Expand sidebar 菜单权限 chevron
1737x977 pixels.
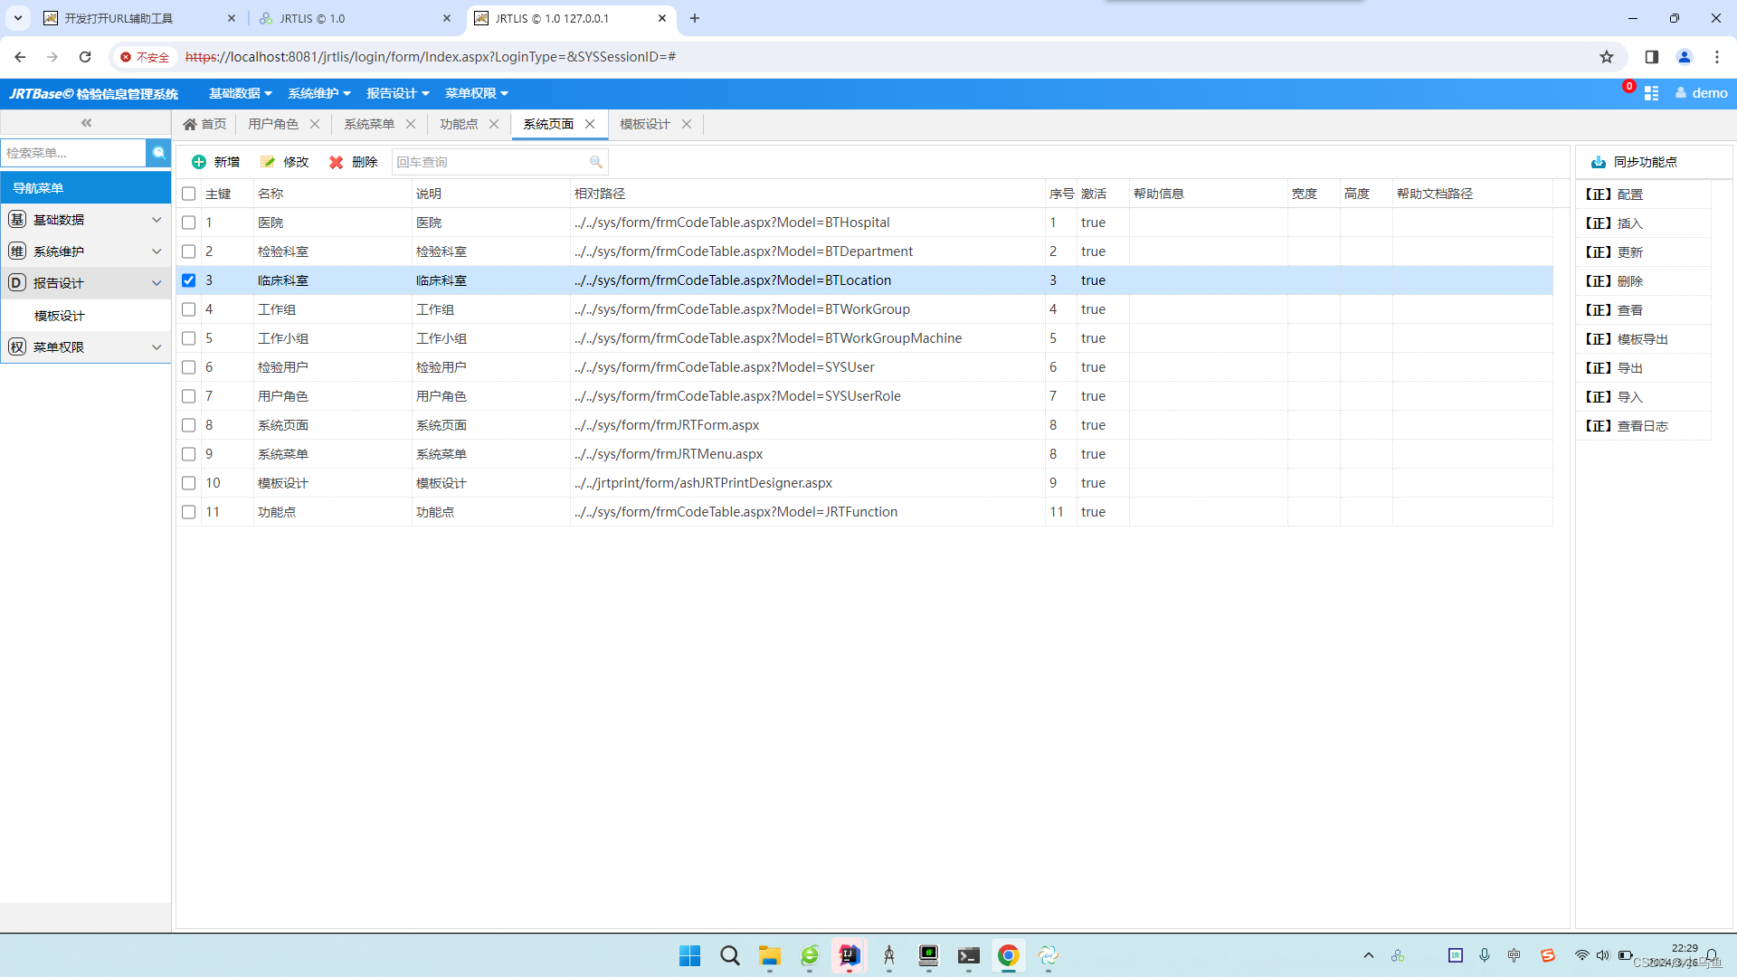[x=157, y=347]
